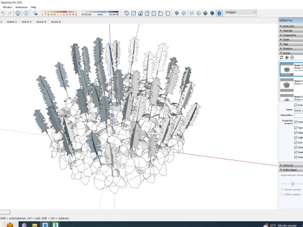Toggle Shadow Settings property checkbox
The image size is (303, 227).
(x=295, y=152)
